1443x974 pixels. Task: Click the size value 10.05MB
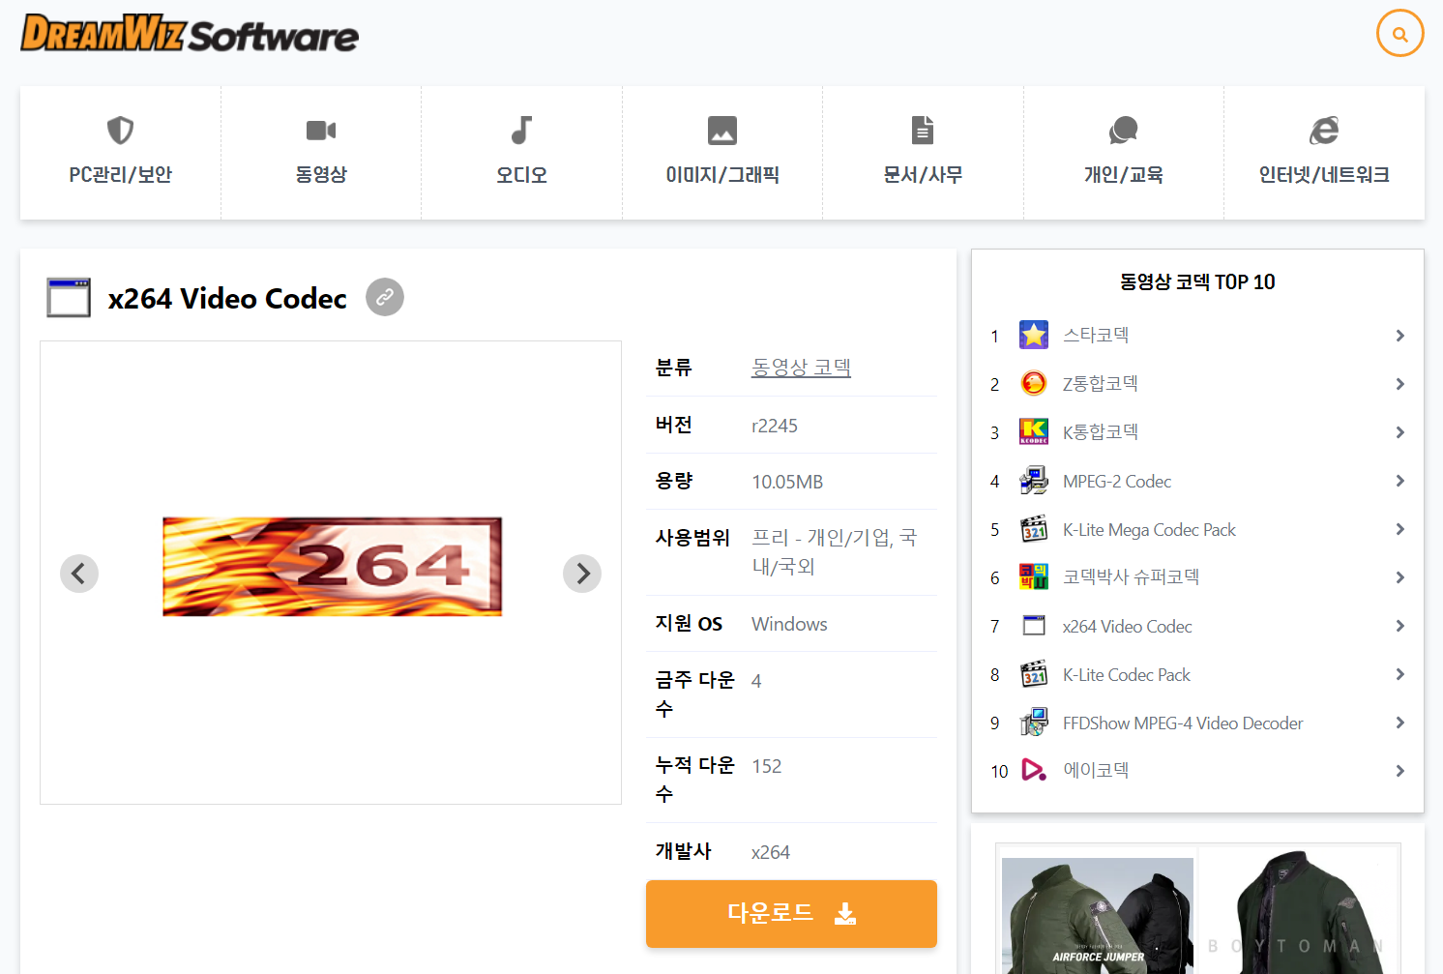click(787, 482)
